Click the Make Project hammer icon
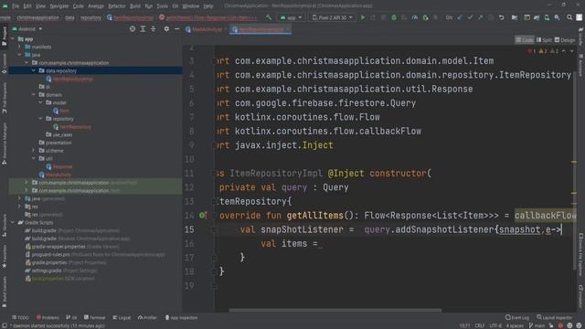Image resolution: width=585 pixels, height=329 pixels. (269, 17)
